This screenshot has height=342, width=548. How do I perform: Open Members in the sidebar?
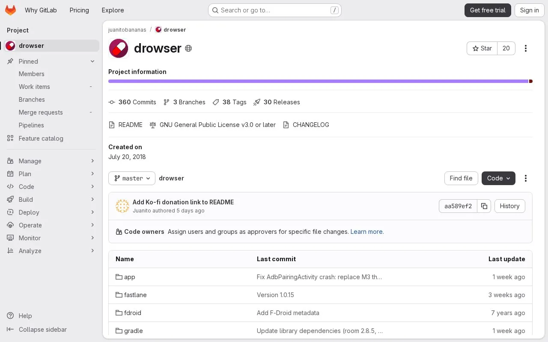51,74
